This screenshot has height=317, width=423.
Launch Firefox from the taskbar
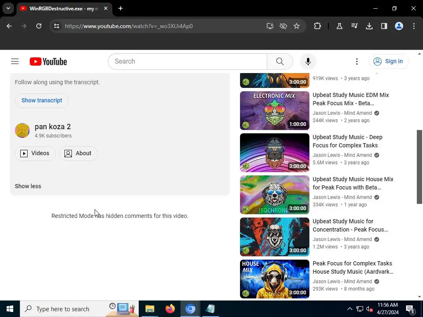coord(170,309)
